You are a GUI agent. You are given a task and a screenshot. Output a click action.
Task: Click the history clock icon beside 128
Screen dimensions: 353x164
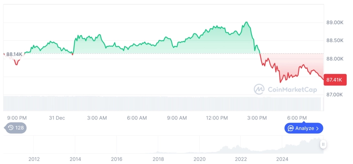click(x=11, y=128)
